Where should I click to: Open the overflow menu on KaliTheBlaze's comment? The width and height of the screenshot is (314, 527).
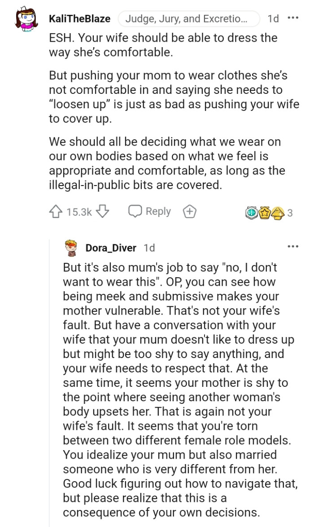pos(293,17)
